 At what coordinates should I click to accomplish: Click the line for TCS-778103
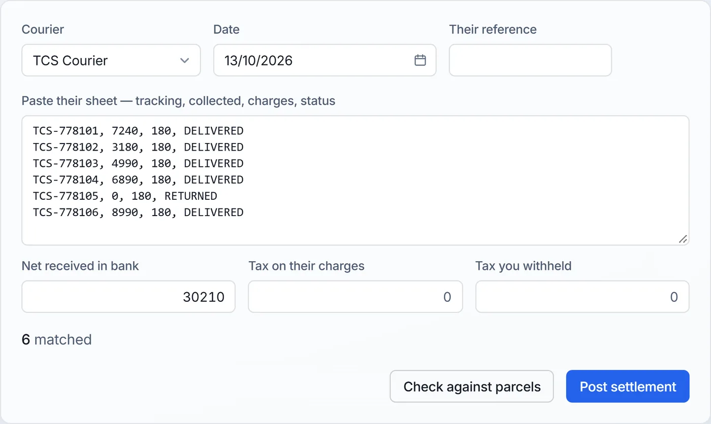(x=138, y=163)
